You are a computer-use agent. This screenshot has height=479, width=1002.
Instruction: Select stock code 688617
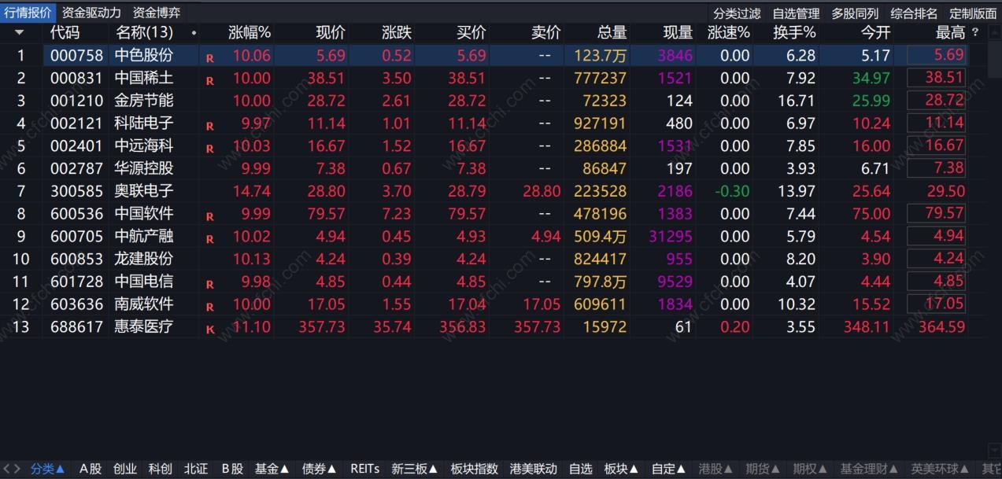(76, 326)
